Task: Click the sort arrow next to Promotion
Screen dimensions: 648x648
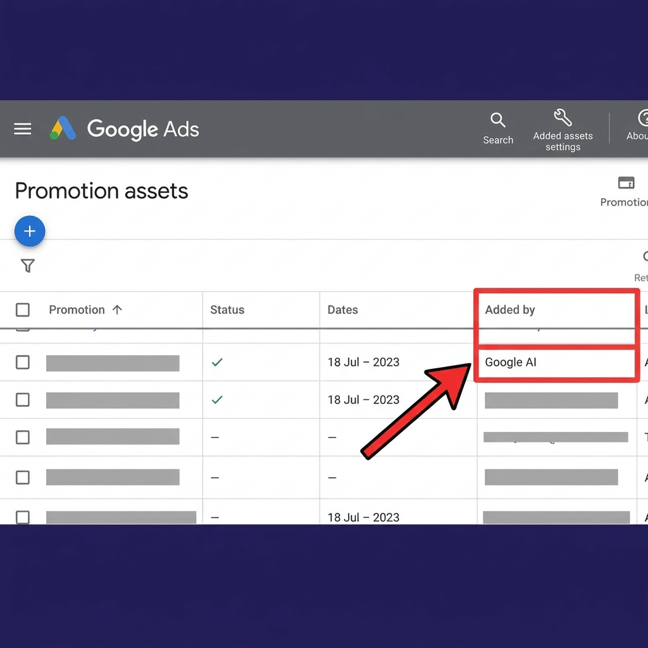Action: coord(117,309)
